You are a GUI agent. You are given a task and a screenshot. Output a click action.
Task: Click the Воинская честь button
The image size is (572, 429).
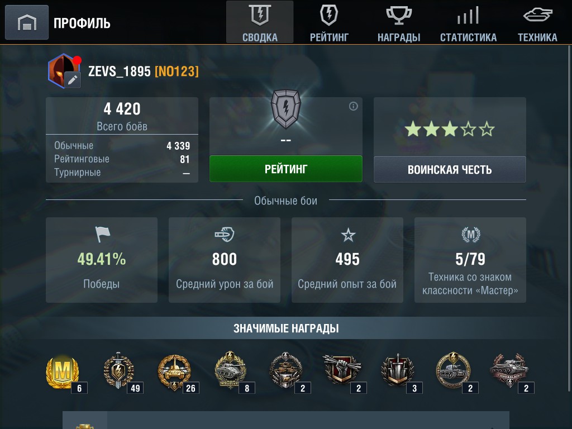click(450, 169)
